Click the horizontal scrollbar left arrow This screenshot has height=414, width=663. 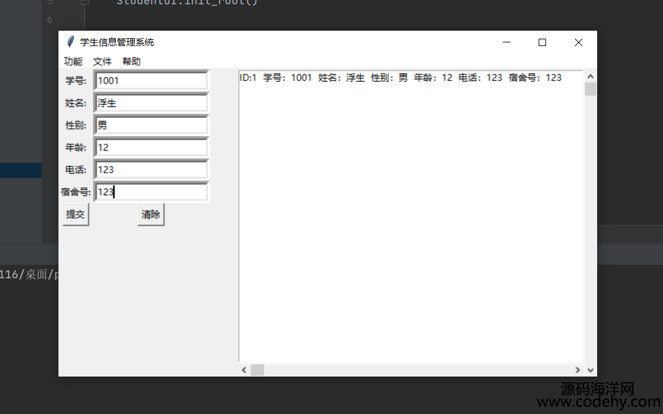244,370
